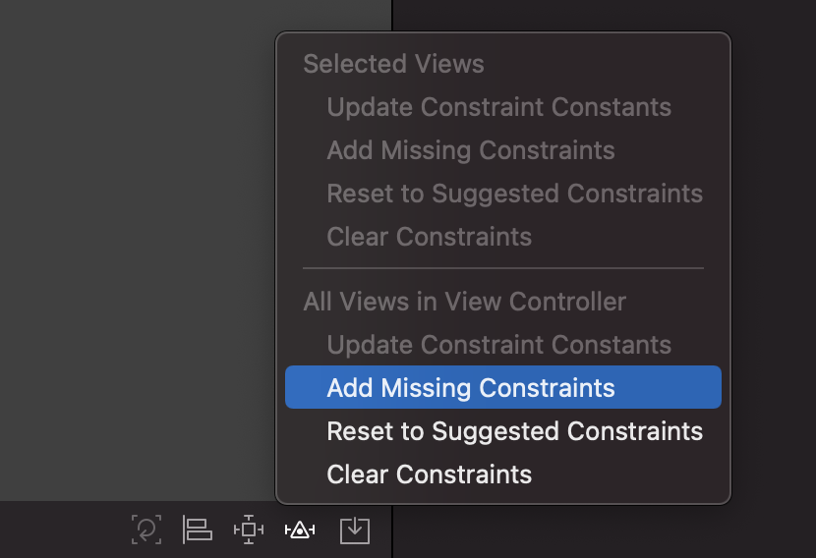Screen dimensions: 816x558
Task: Click the All Views in View Controller header
Action: click(x=464, y=302)
